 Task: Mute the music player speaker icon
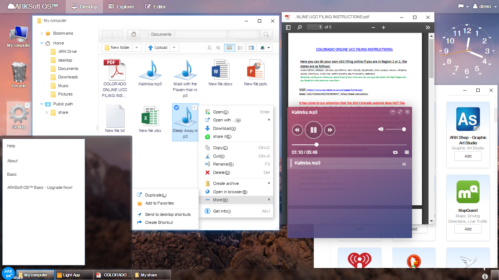click(x=381, y=129)
